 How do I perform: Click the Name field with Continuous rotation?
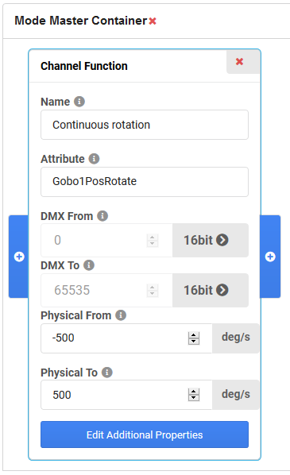(x=145, y=125)
